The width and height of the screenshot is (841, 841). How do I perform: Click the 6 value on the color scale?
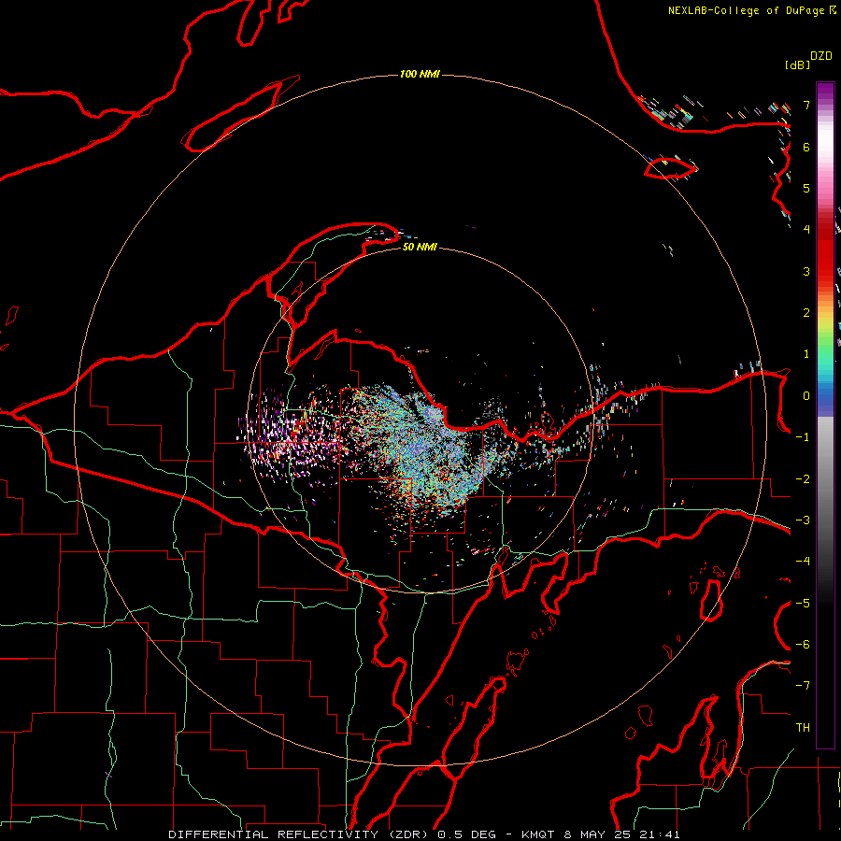[x=806, y=147]
